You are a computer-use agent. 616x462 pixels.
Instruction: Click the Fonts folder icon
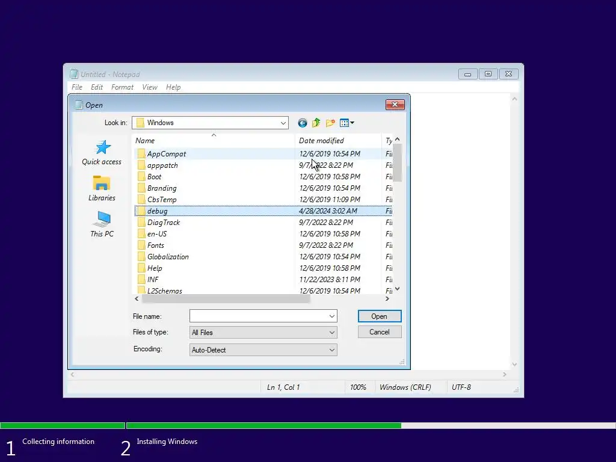coord(141,245)
